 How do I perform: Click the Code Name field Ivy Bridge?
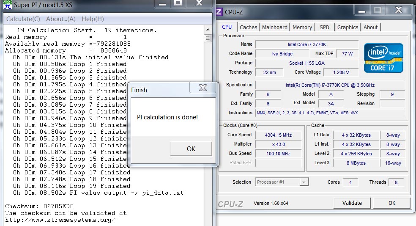pyautogui.click(x=282, y=54)
